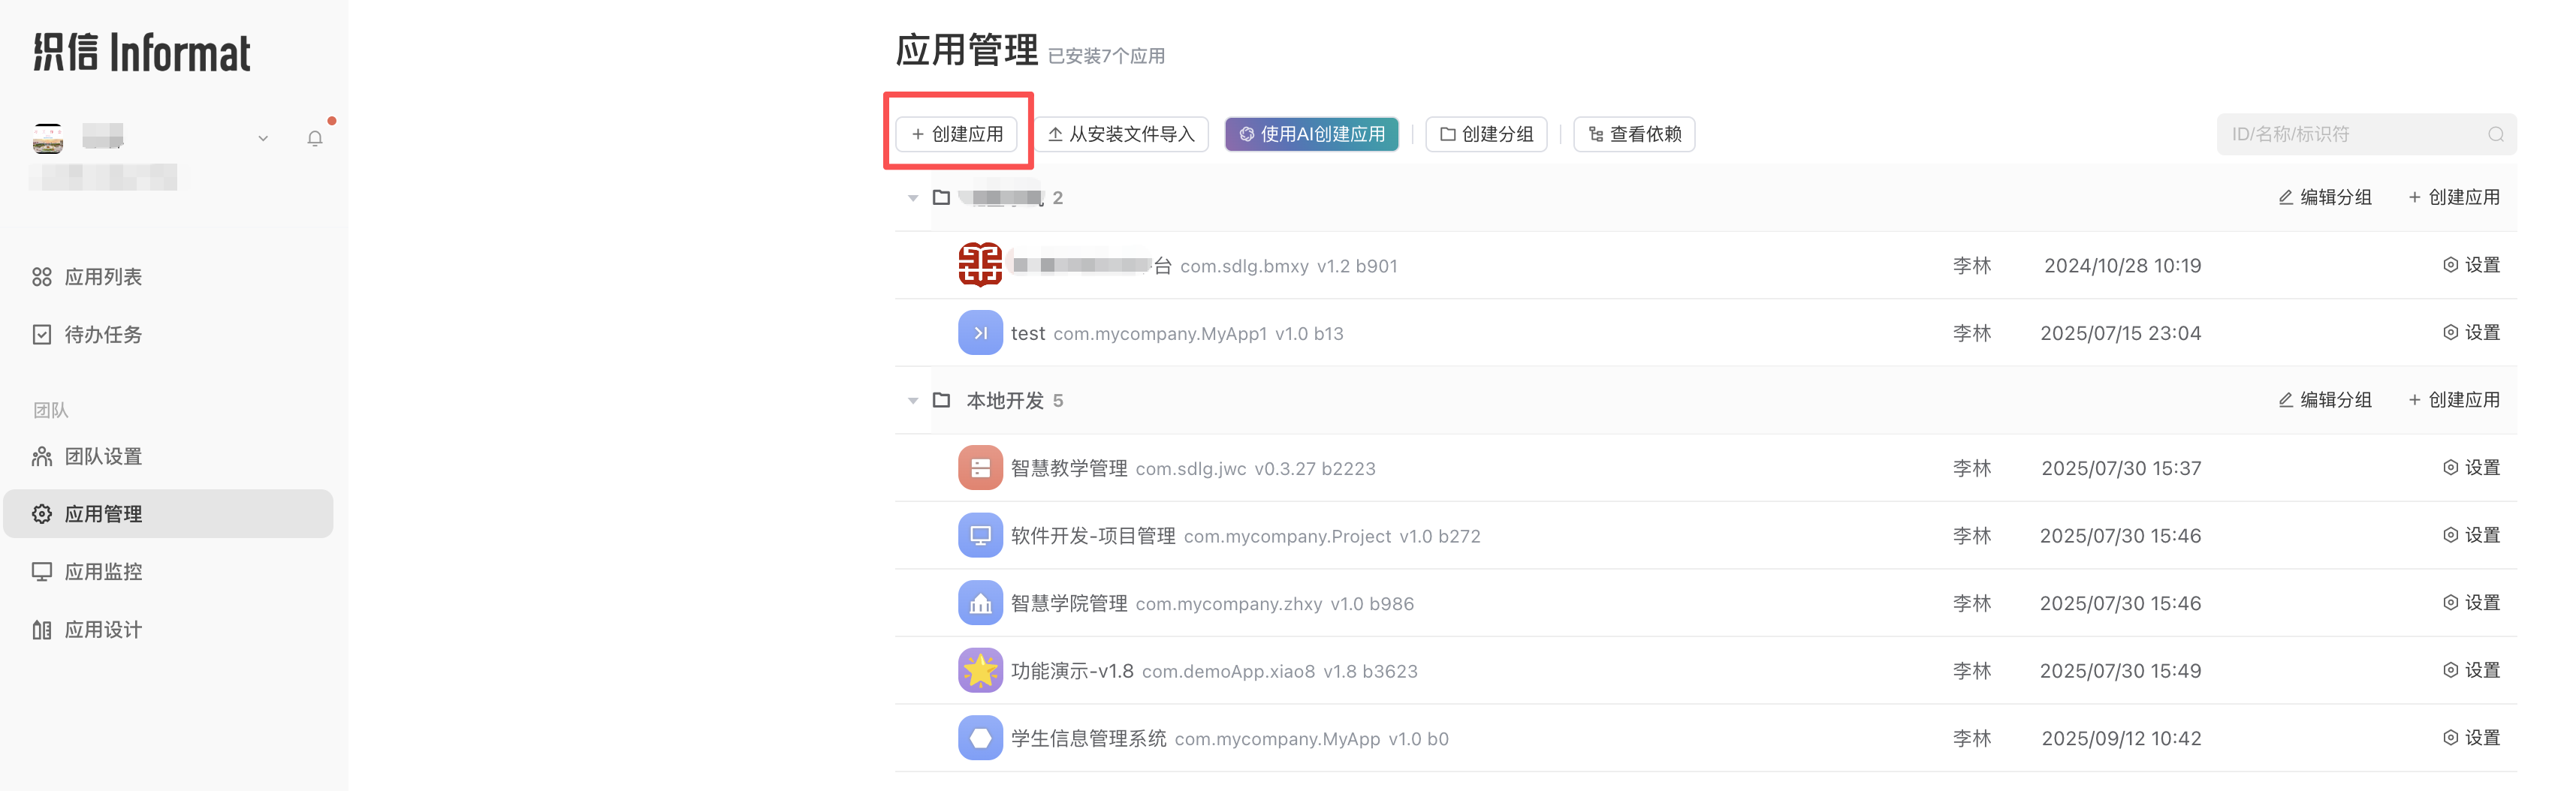Click the search magnifier icon

point(2495,135)
